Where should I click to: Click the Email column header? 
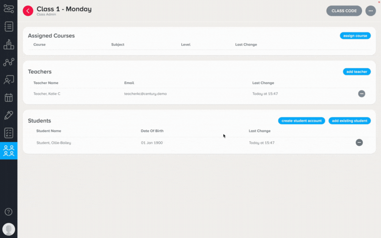[x=129, y=83]
